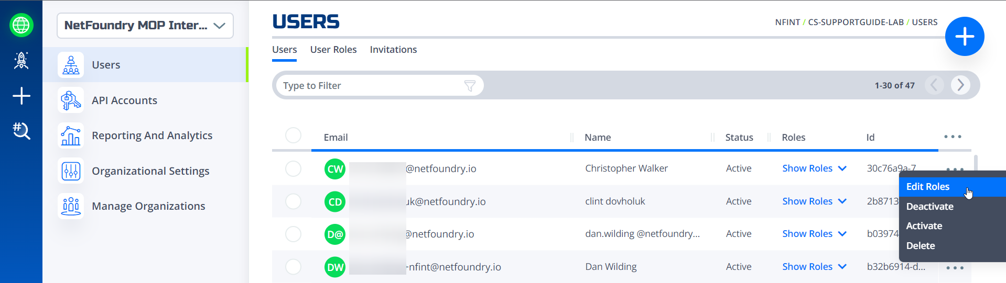The height and width of the screenshot is (283, 1006).
Task: Select the clint dovholuk row checkbox
Action: click(293, 201)
